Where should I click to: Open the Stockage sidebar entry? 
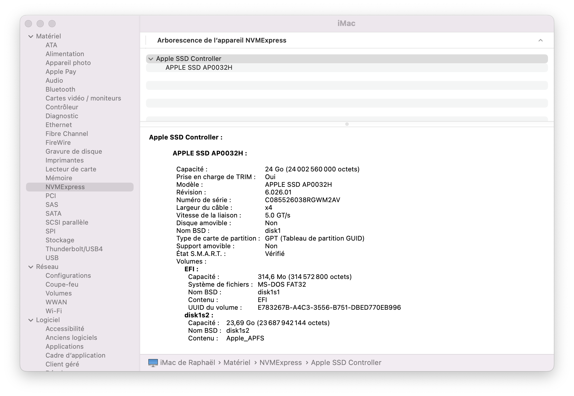tap(60, 240)
